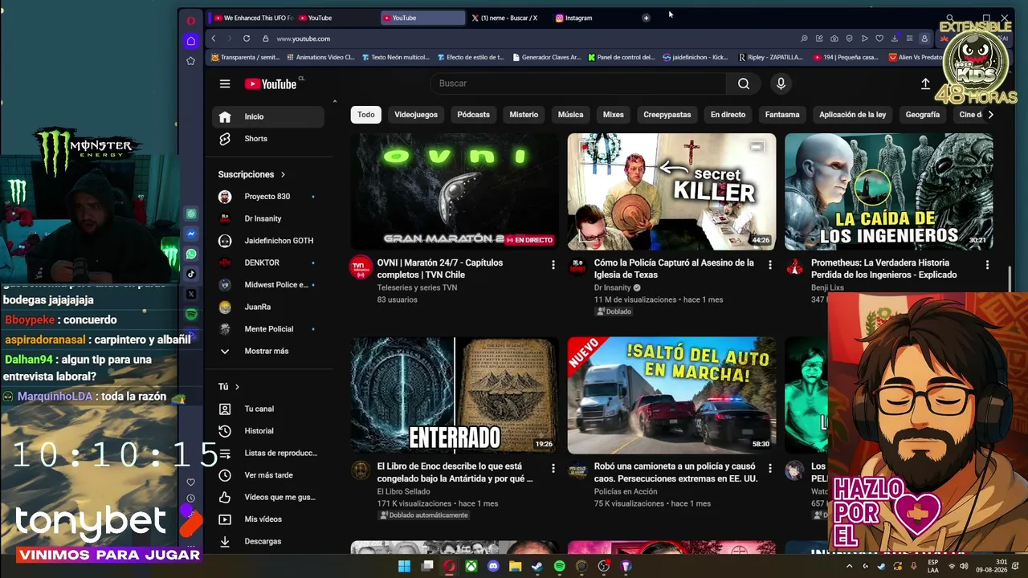The image size is (1028, 578).
Task: Reload the page in the browser
Action: [x=247, y=39]
